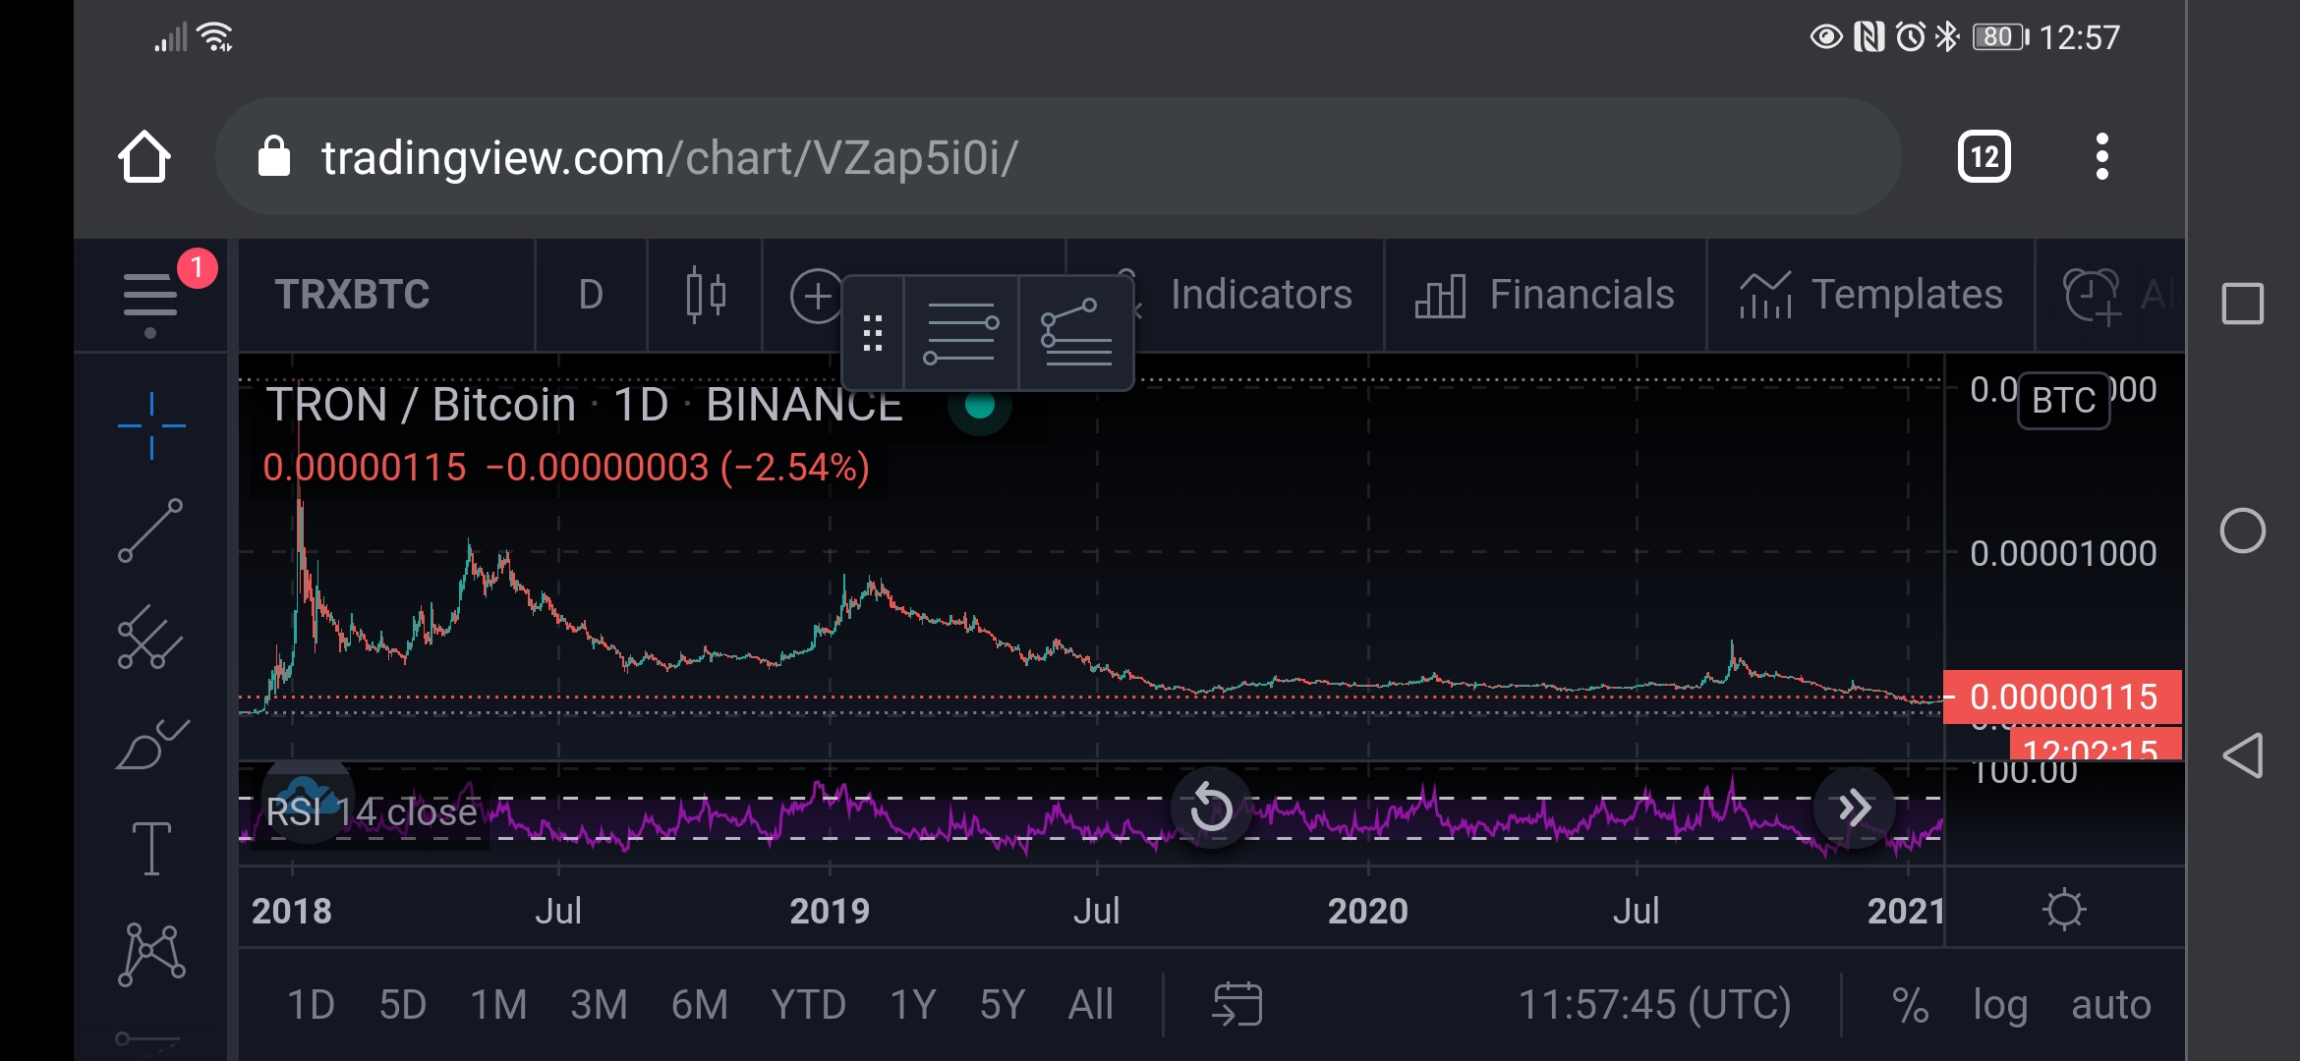
Task: Tap the cloud save icon near RSI label
Action: [309, 798]
